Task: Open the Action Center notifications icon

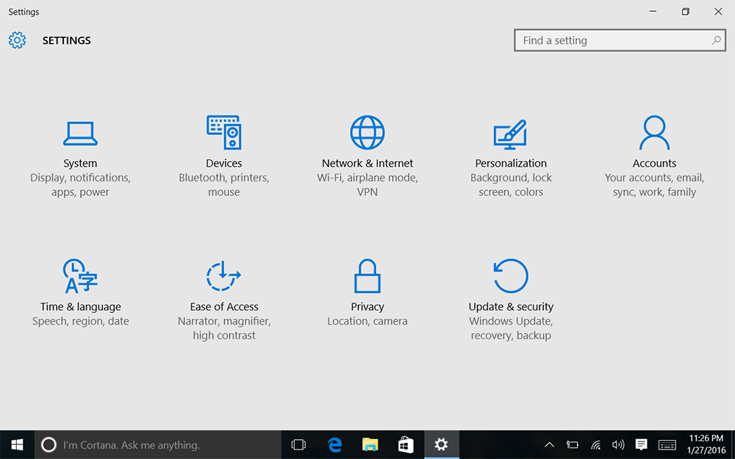Action: (x=641, y=444)
